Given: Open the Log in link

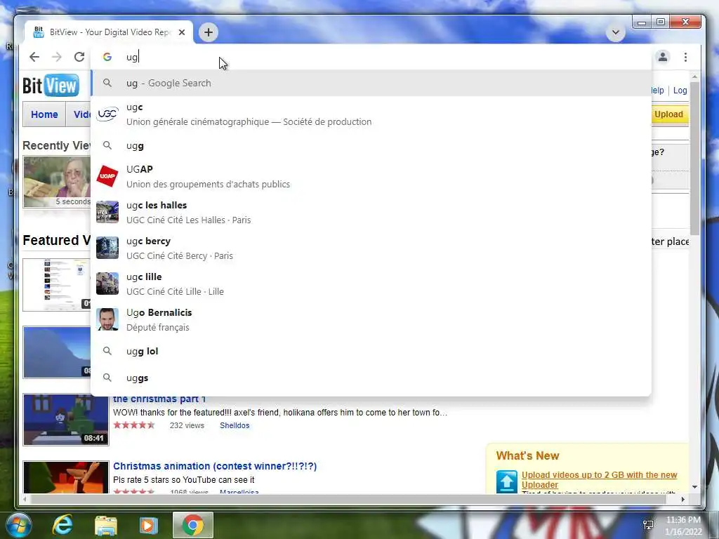Looking at the screenshot, I should 680,91.
